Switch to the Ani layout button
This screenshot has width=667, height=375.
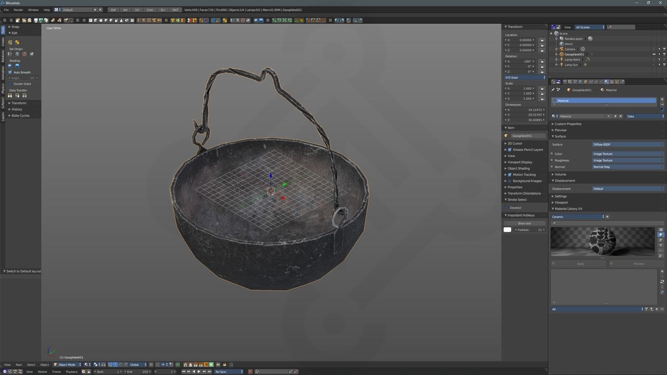(125, 10)
